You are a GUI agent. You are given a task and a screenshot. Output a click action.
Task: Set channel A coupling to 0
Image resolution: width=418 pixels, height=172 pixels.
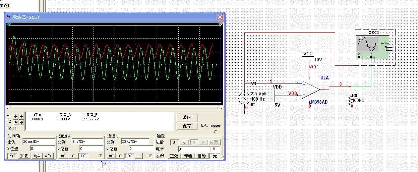(73, 156)
